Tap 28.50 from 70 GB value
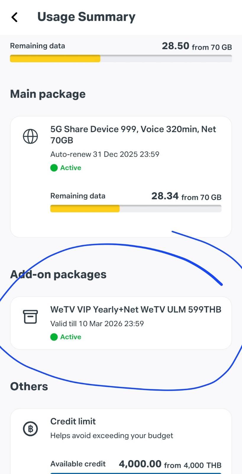242x474 pixels. [x=197, y=46]
